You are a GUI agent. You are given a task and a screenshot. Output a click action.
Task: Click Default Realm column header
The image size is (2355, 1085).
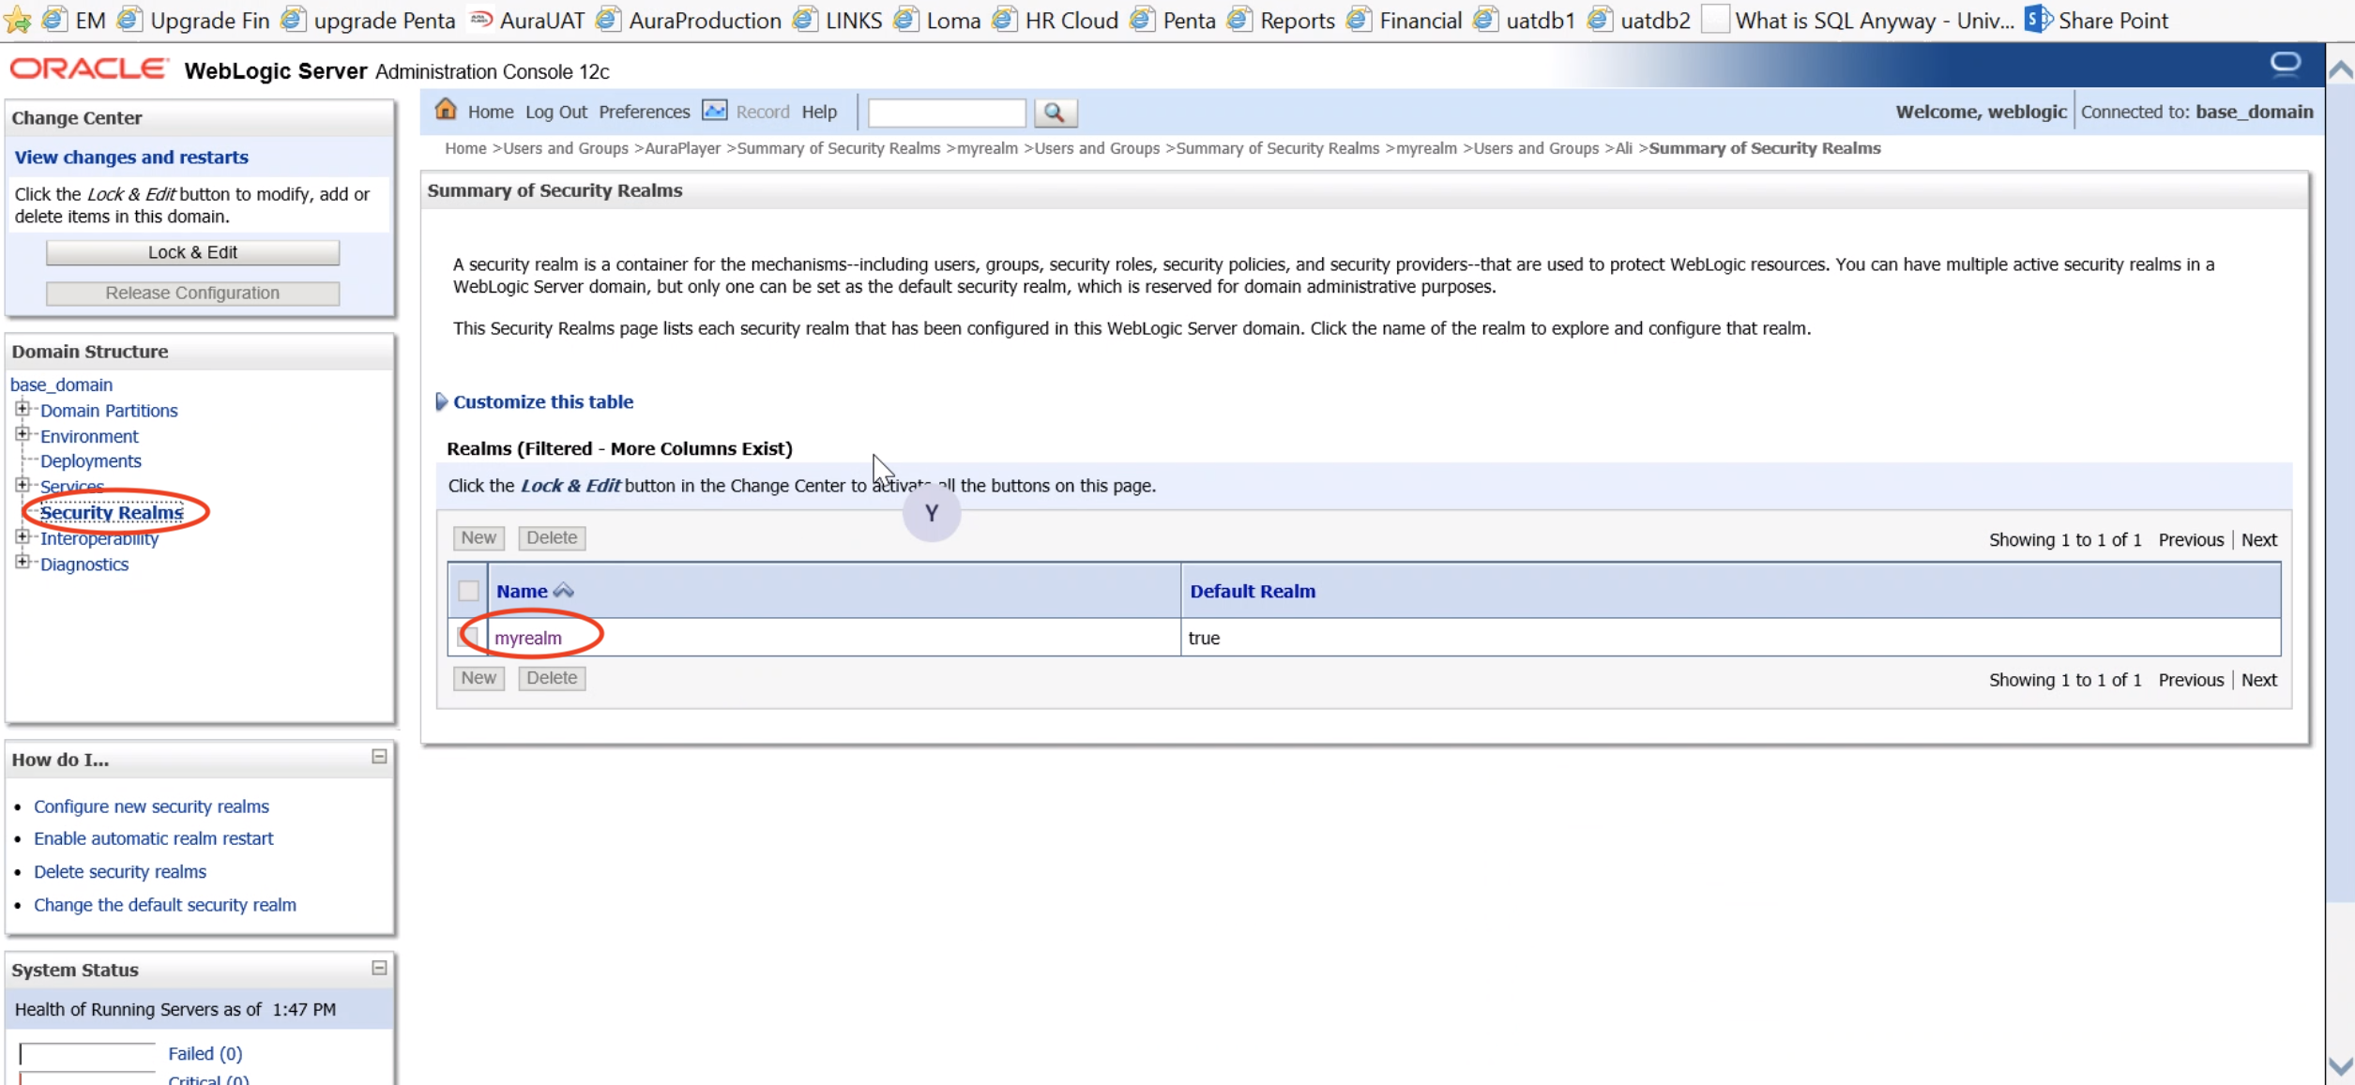coord(1253,591)
